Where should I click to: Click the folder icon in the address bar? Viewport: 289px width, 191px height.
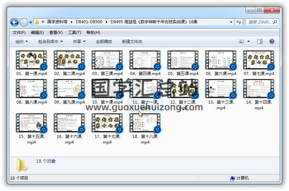pyautogui.click(x=37, y=22)
